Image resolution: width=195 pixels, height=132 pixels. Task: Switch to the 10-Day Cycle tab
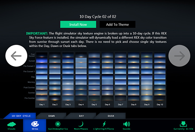tap(20, 116)
